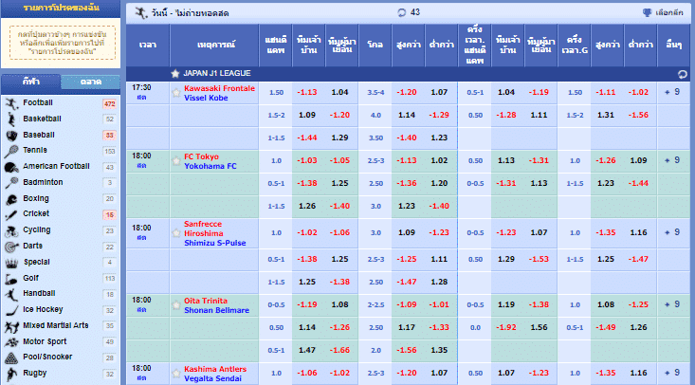
Task: Select Kawasaki first-half under odds -1.56
Action: [x=639, y=115]
